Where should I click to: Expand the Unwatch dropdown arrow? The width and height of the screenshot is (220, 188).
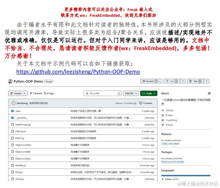click(160, 81)
